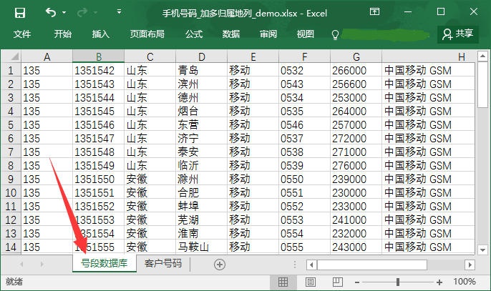The width and height of the screenshot is (491, 291).
Task: Select column G header
Action: (x=356, y=56)
